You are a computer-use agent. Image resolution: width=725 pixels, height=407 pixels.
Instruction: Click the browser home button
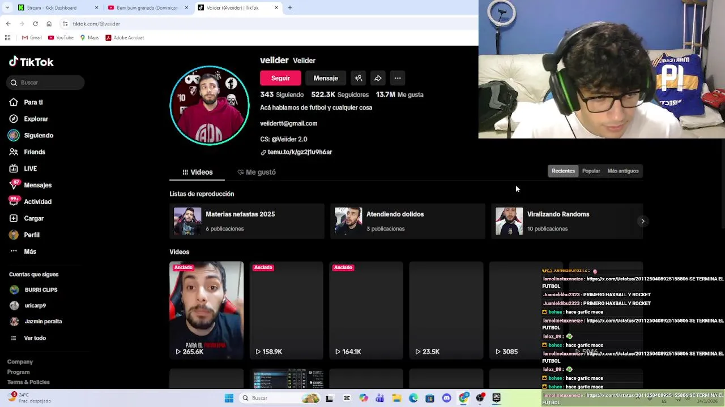[49, 24]
